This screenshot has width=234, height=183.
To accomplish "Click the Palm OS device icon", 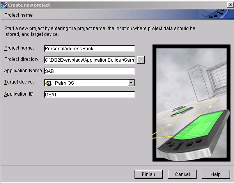I will tap(48, 83).
